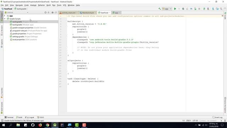Switch to the app editor tab
Viewport: 227px width, 128px height.
(116, 13)
